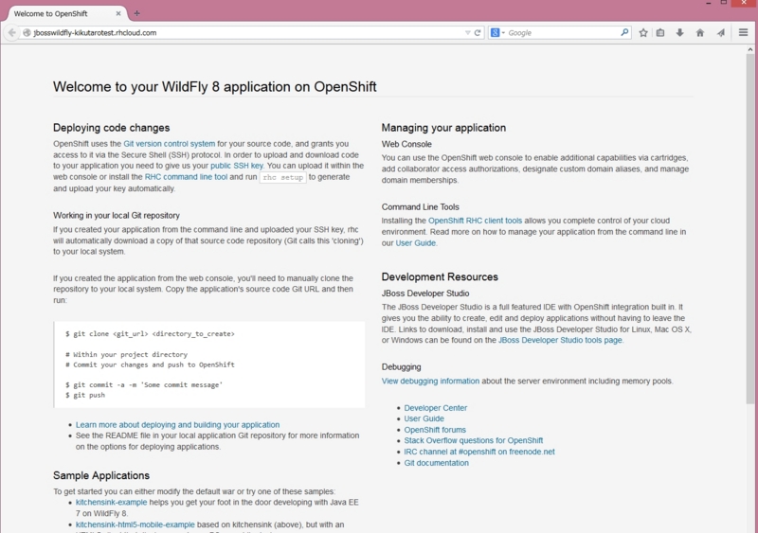Open a new tab with plus button
758x533 pixels.
click(136, 13)
